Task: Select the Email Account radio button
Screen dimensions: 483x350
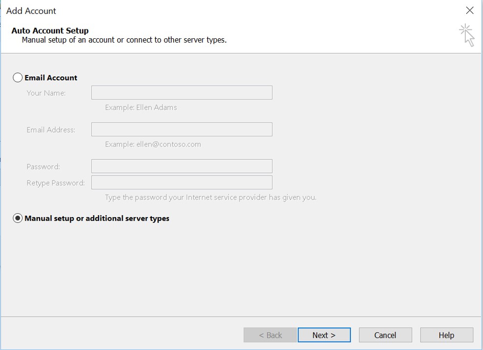Action: pyautogui.click(x=18, y=77)
